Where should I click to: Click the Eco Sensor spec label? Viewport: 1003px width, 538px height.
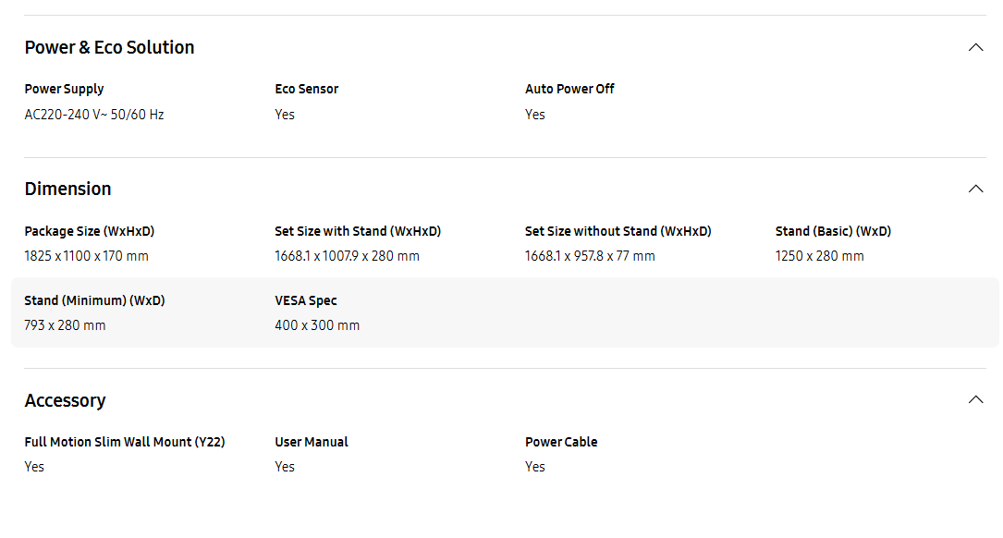pyautogui.click(x=306, y=89)
